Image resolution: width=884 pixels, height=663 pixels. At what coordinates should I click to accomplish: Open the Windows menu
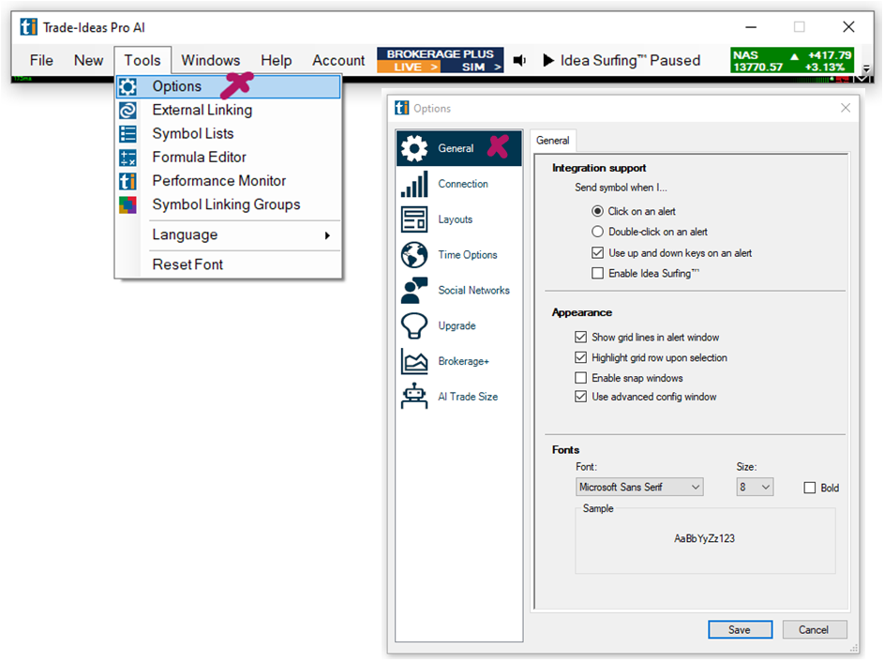(210, 60)
